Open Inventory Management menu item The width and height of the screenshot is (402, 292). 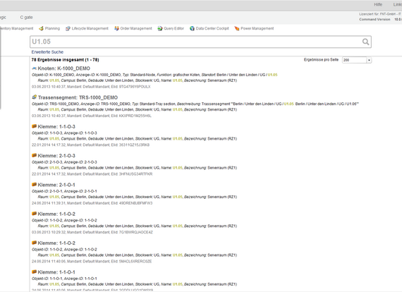[x=16, y=28]
